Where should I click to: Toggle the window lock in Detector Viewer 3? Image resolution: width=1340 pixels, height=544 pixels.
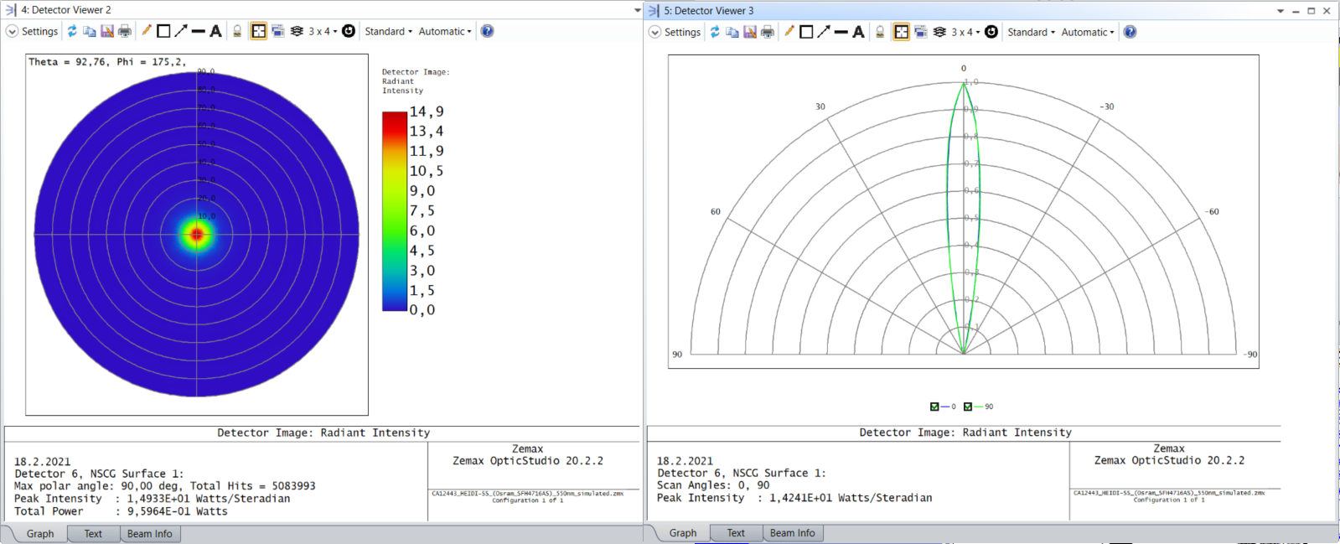880,32
